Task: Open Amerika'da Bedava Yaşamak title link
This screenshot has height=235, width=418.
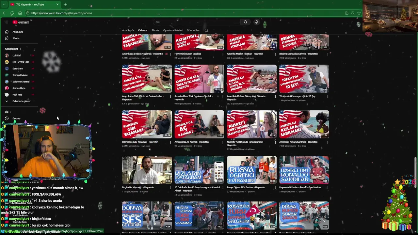Action: coord(143,54)
